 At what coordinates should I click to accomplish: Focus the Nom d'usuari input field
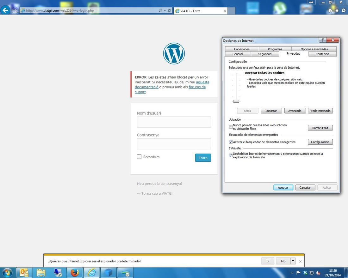point(174,122)
